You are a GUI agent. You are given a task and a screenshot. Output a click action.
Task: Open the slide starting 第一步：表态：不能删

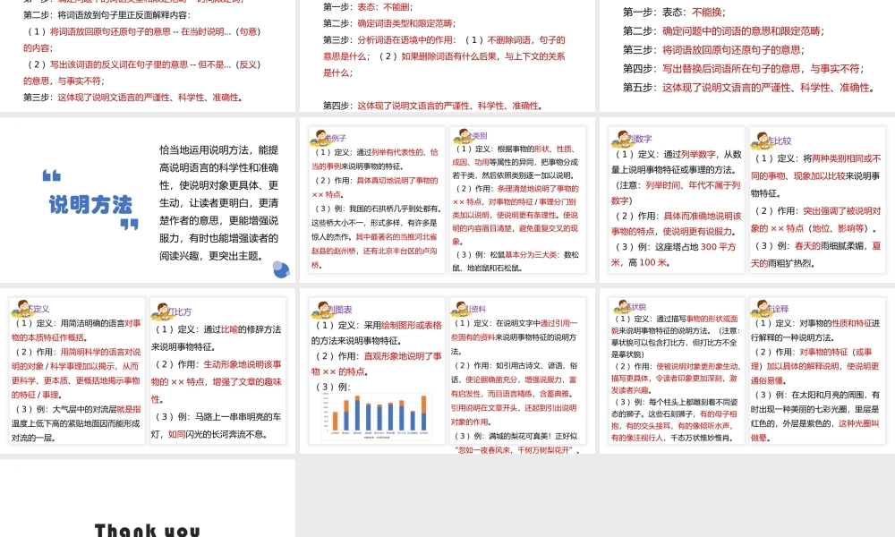click(x=447, y=55)
